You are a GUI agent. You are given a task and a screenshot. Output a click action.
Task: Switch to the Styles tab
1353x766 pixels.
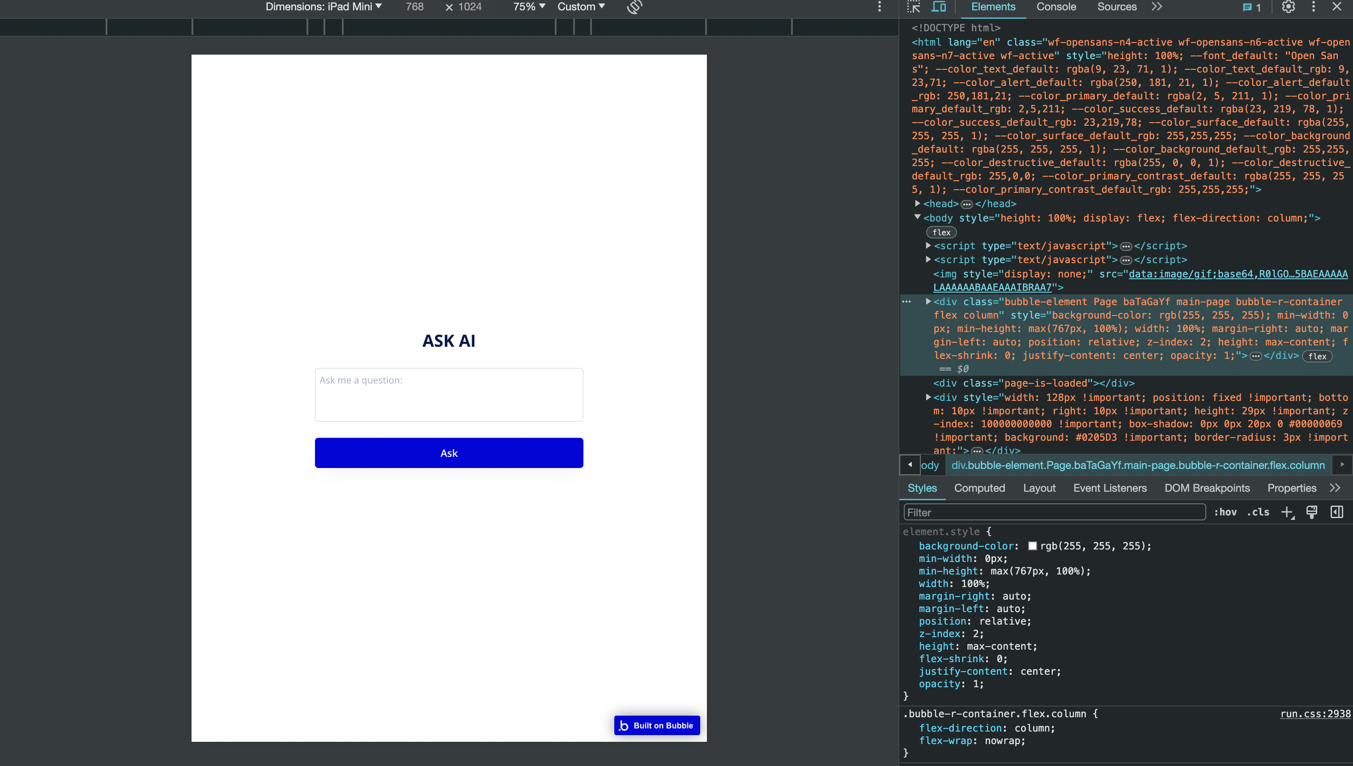[x=922, y=488]
